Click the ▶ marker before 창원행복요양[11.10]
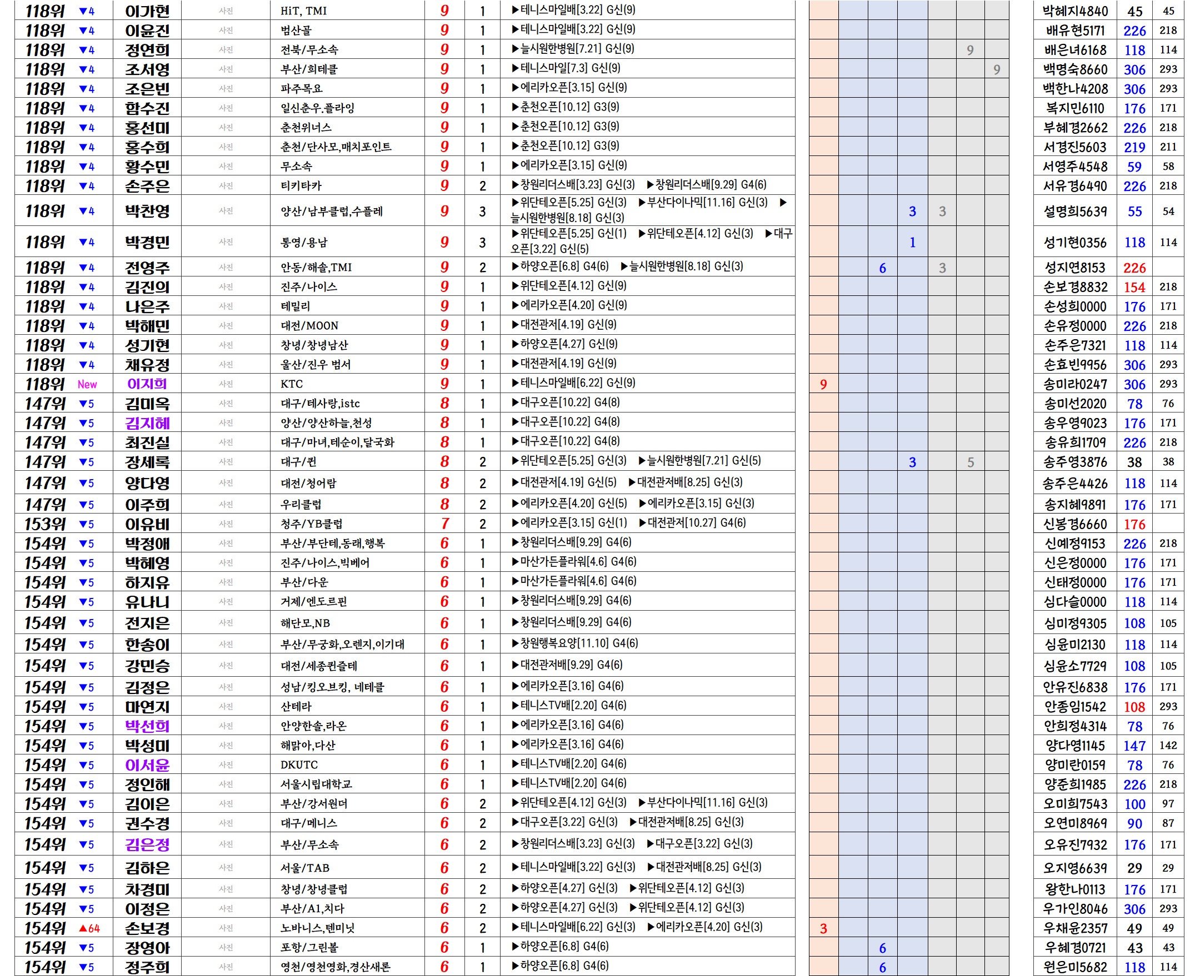1200x976 pixels. click(x=515, y=643)
